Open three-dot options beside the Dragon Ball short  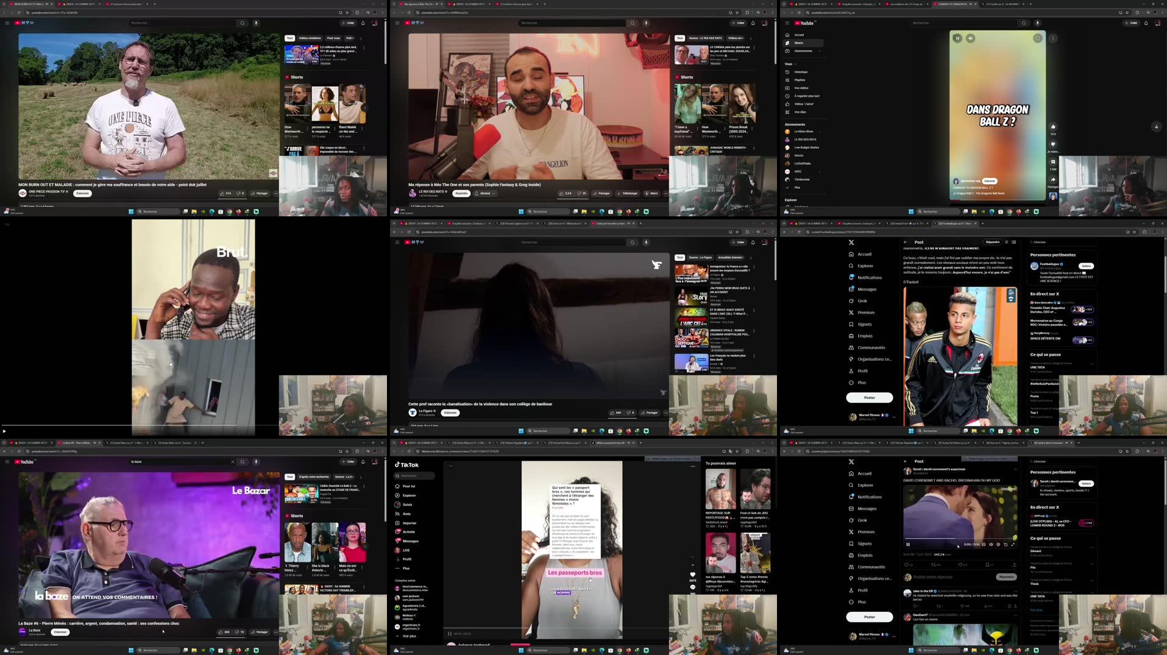tap(1053, 38)
